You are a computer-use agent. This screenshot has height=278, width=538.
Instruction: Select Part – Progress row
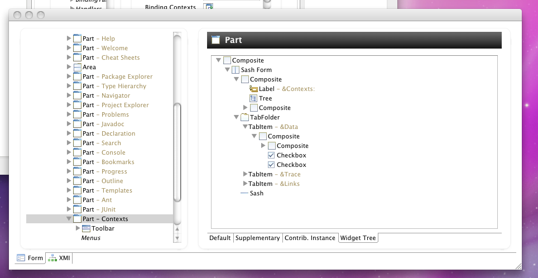(x=100, y=171)
